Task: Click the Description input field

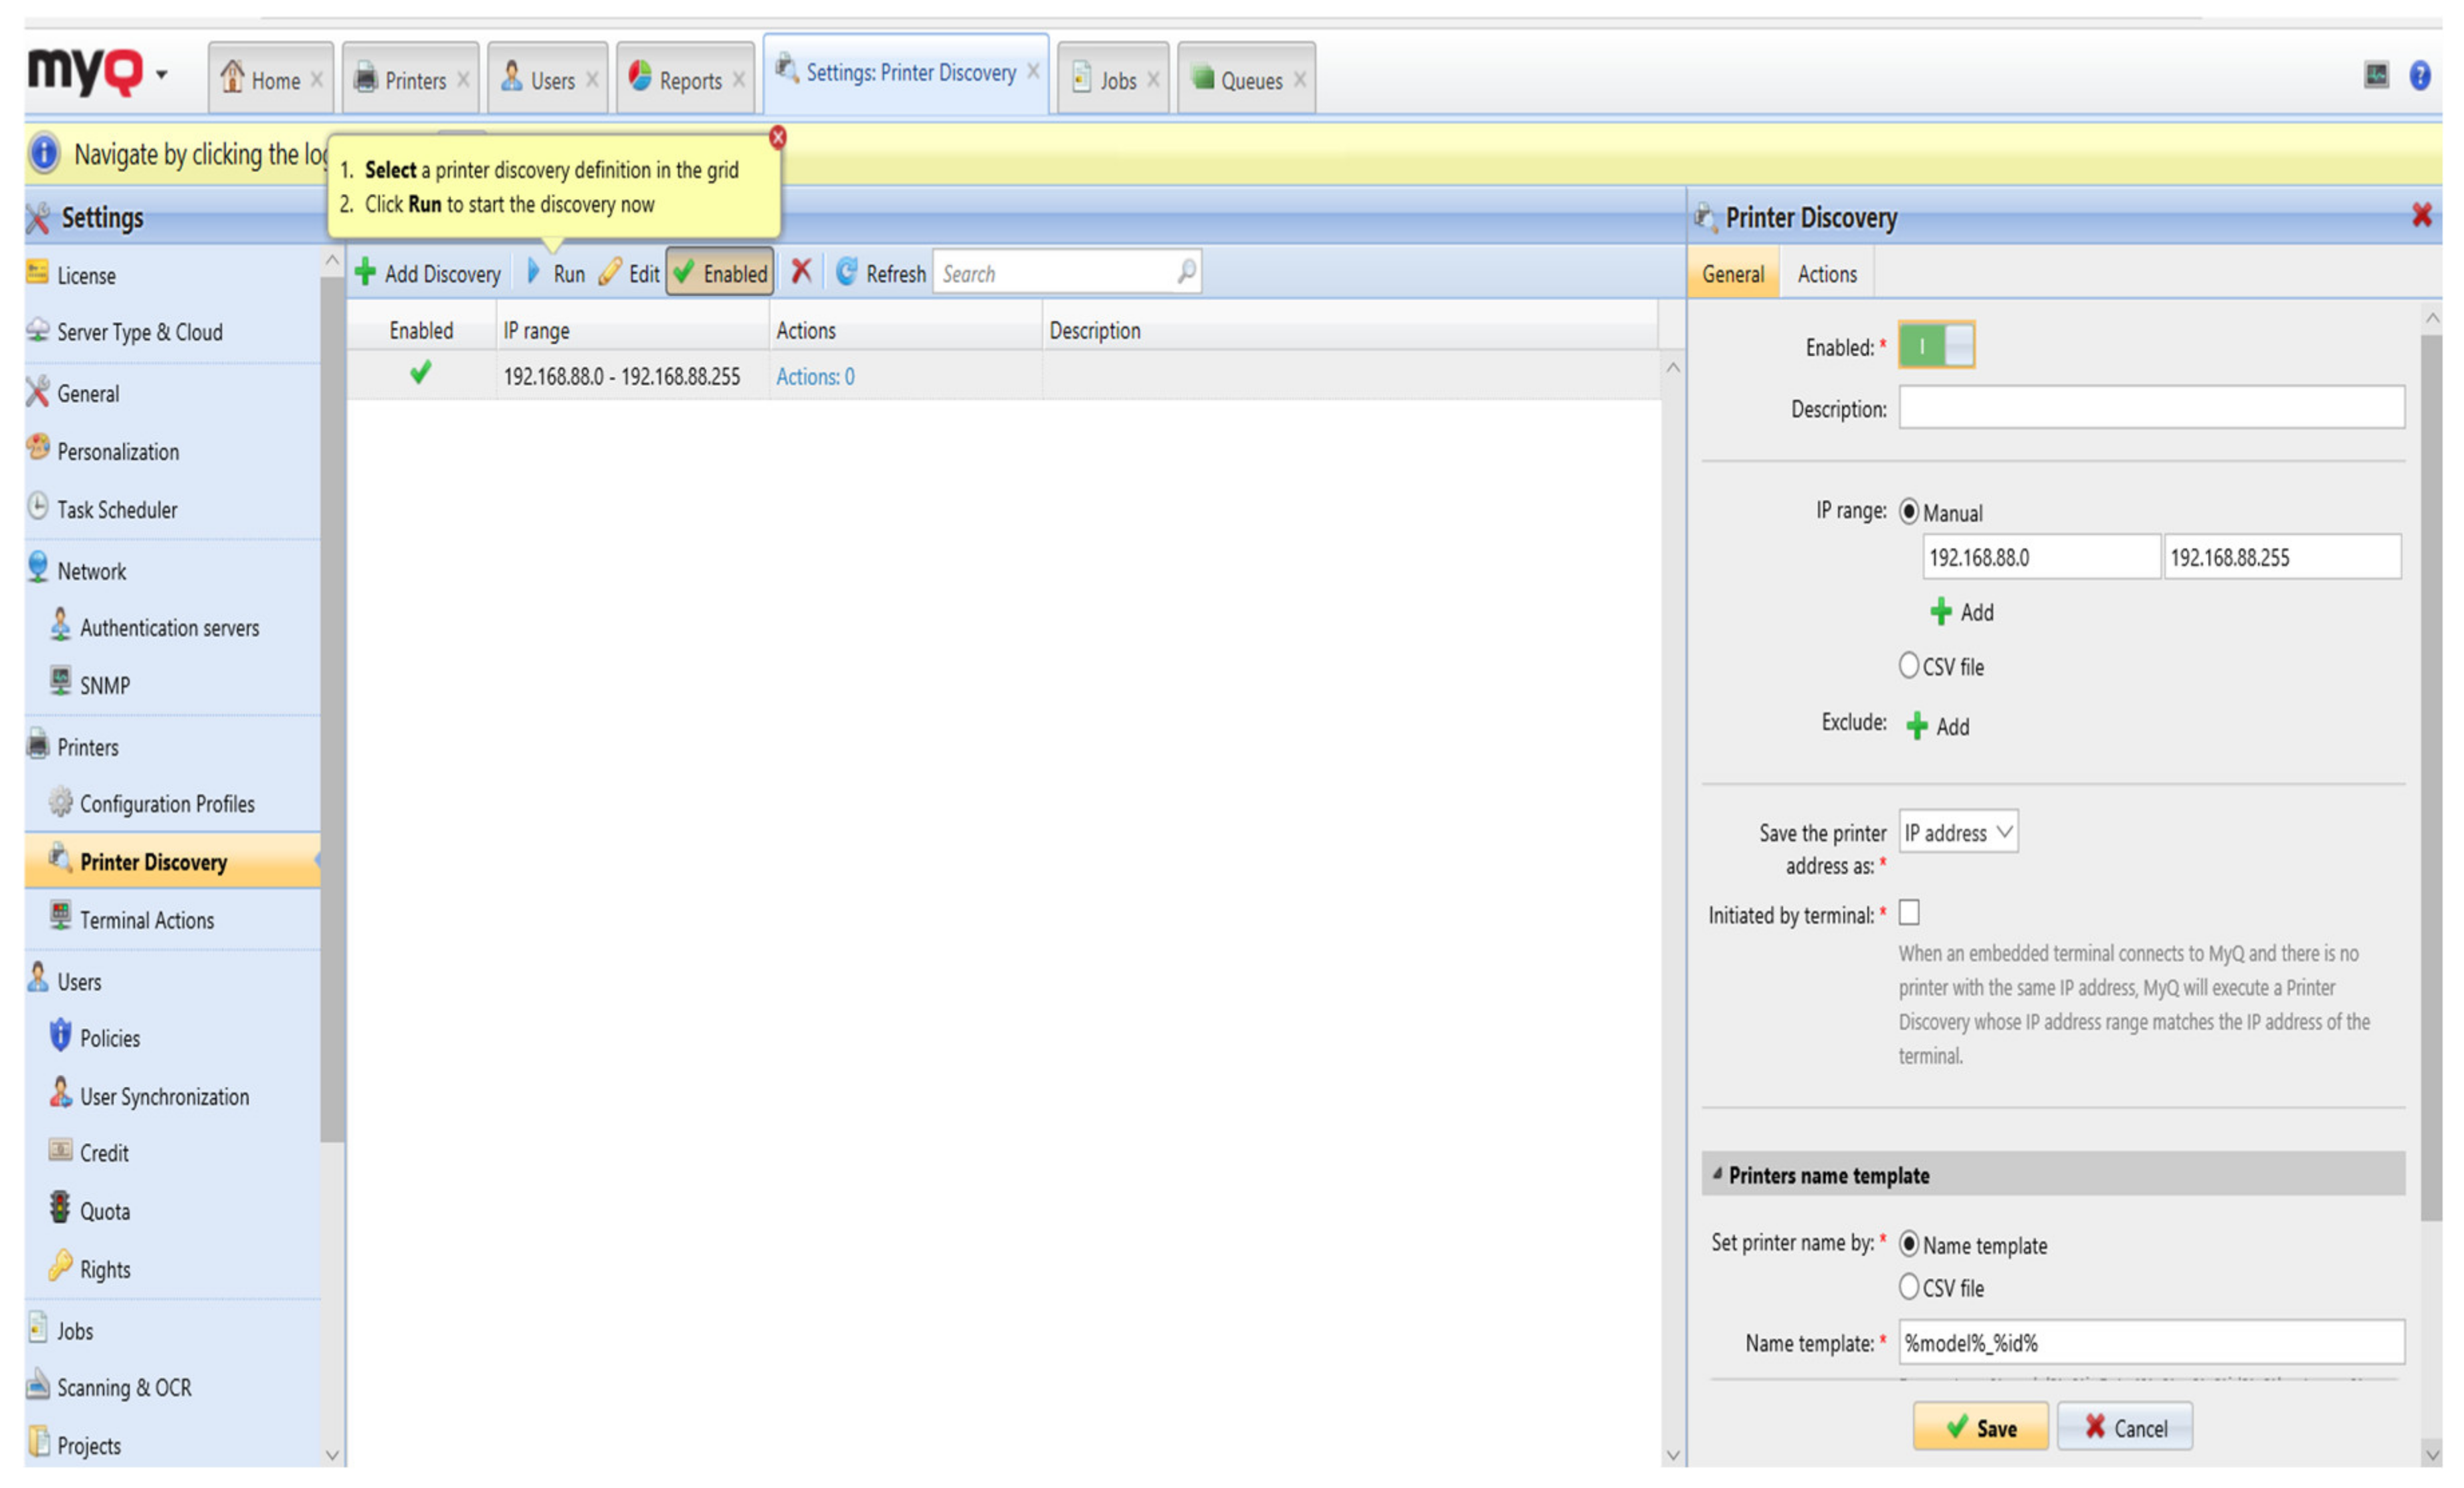Action: click(2151, 408)
